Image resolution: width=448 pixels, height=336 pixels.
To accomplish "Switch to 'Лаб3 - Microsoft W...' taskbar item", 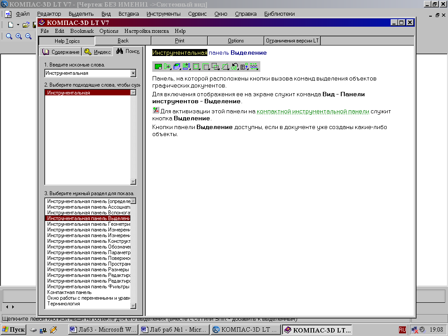I will (103, 330).
